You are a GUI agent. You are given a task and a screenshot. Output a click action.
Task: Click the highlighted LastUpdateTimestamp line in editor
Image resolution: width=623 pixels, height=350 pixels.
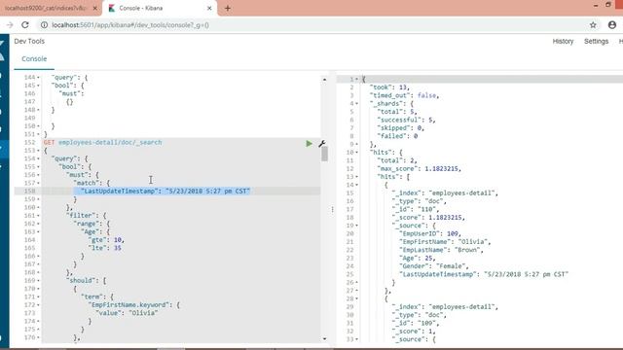tap(162, 191)
